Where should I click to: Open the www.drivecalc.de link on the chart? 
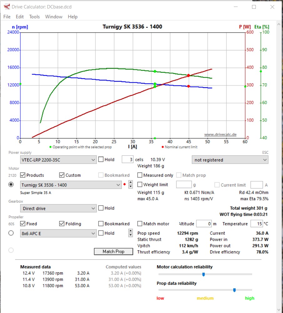click(x=220, y=135)
